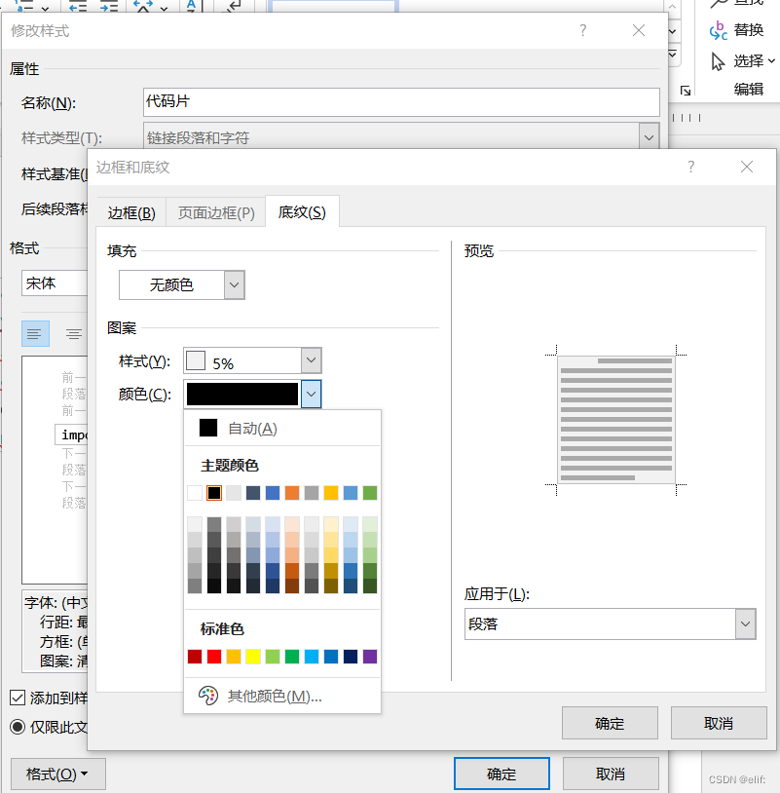Pick the gold theme color swatch
Screen dimensions: 780x793
[331, 493]
